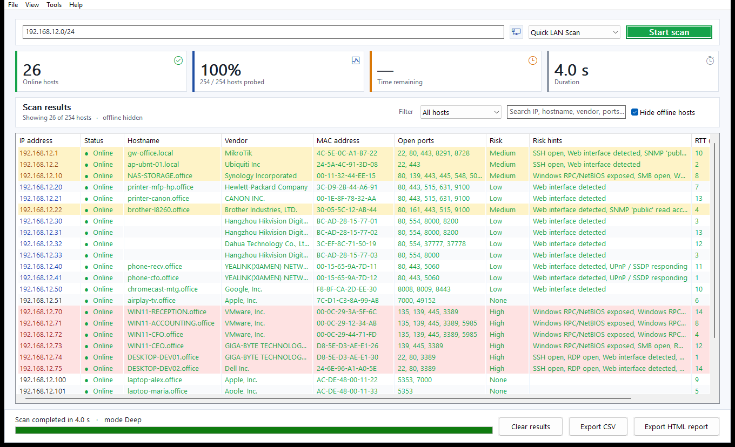Image resolution: width=735 pixels, height=447 pixels.
Task: Open the Quick LAN Scan profile dropdown
Action: [574, 32]
